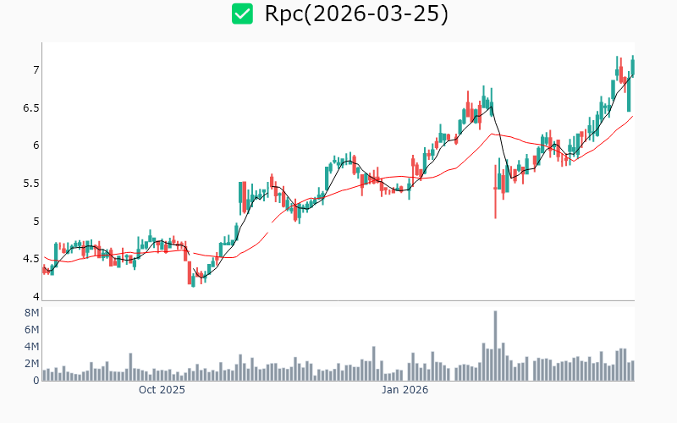Click the 8M volume axis label
This screenshot has height=423, width=677.
tap(30, 313)
